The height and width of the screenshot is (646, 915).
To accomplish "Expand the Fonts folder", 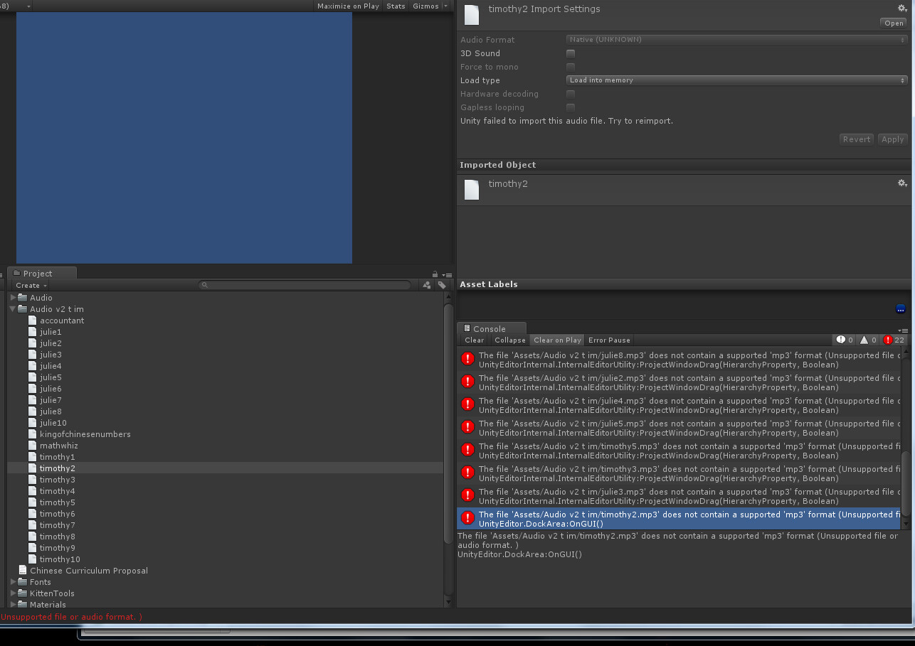I will point(11,582).
